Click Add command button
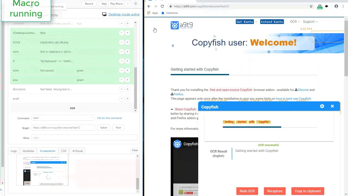This screenshot has width=348, height=196. click(72, 108)
